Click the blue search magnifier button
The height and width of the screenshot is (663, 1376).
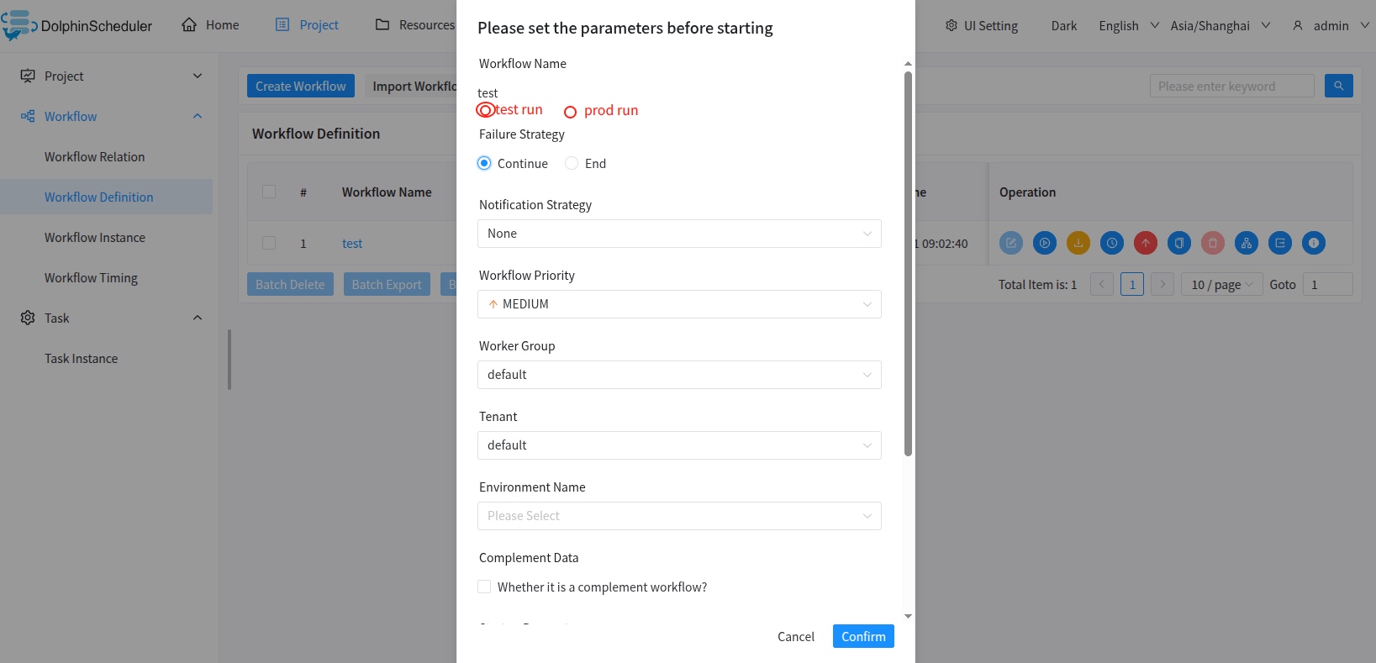1338,86
